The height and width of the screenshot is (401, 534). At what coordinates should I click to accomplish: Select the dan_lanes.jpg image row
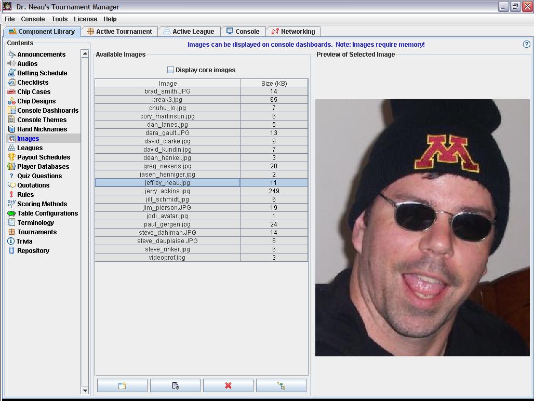coord(201,125)
